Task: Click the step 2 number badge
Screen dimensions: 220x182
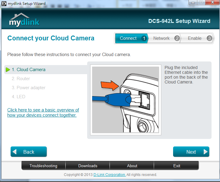Action: [x=177, y=38]
